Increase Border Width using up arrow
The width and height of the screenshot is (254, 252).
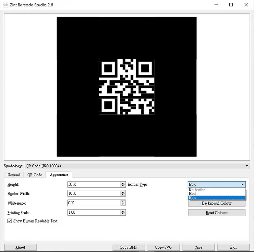[123, 192]
